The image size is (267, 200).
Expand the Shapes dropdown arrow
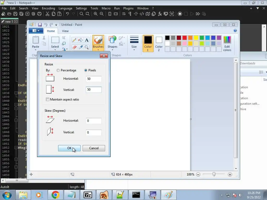(112, 50)
